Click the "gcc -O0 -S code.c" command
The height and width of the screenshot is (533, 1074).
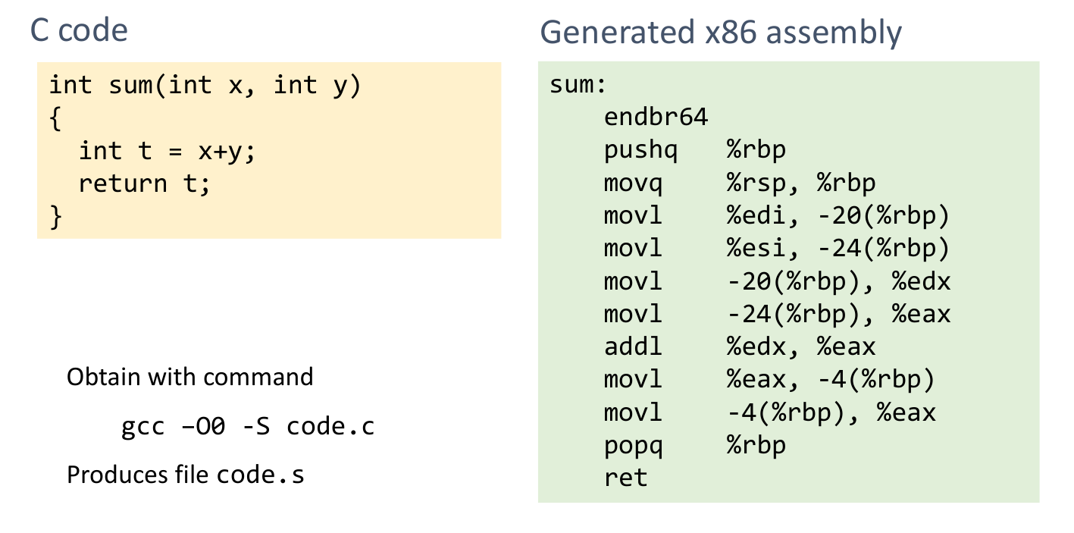click(x=248, y=428)
